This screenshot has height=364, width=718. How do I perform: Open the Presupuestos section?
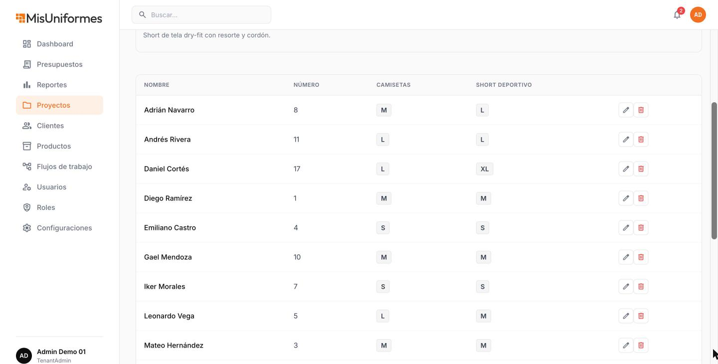point(59,64)
